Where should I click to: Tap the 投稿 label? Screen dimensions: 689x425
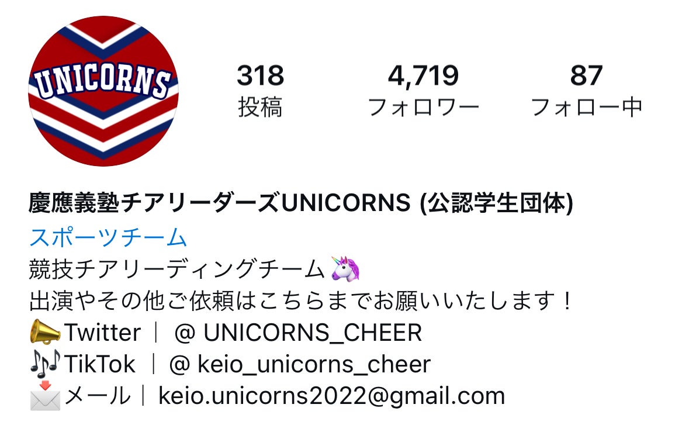click(x=260, y=107)
